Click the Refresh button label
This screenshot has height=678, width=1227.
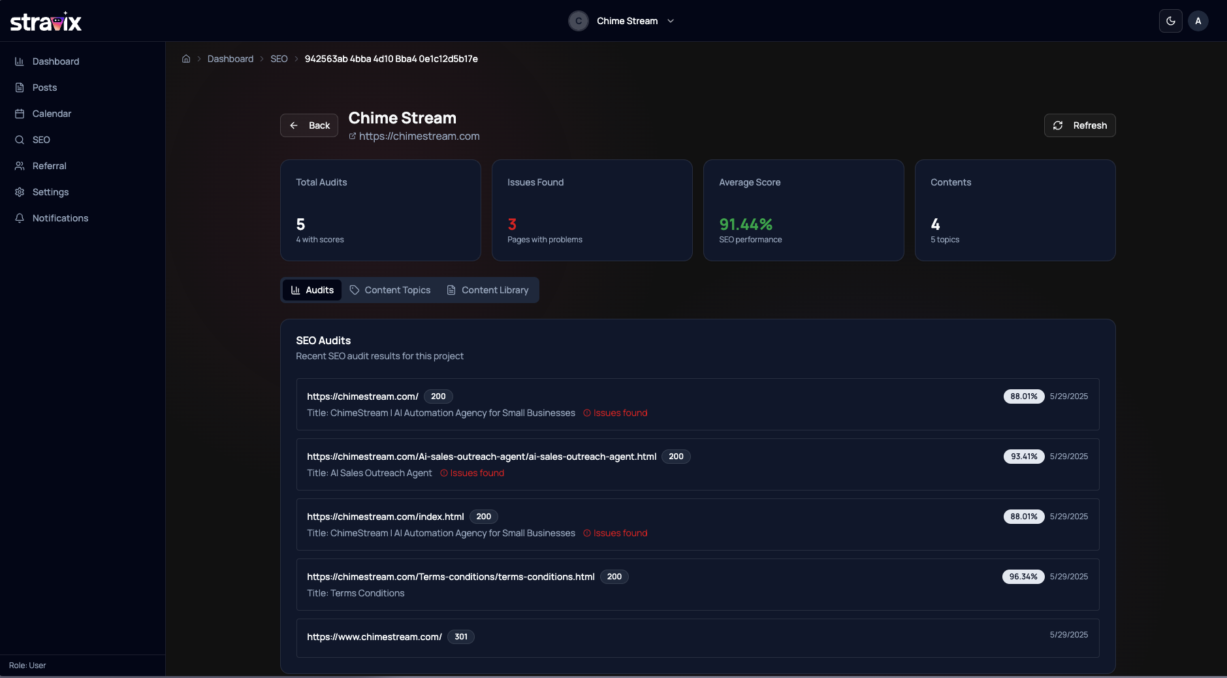coord(1090,125)
